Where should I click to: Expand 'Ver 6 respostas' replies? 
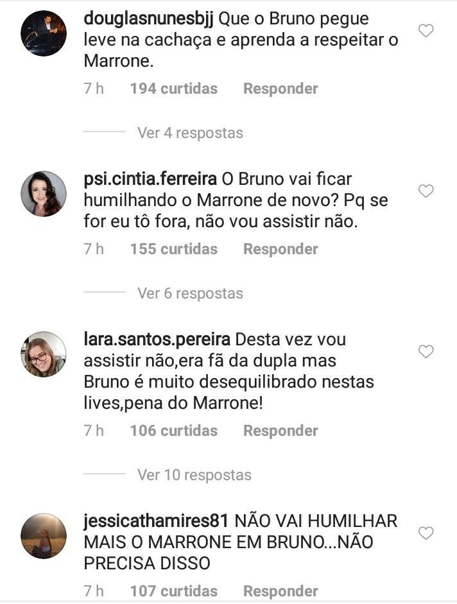pos(191,293)
